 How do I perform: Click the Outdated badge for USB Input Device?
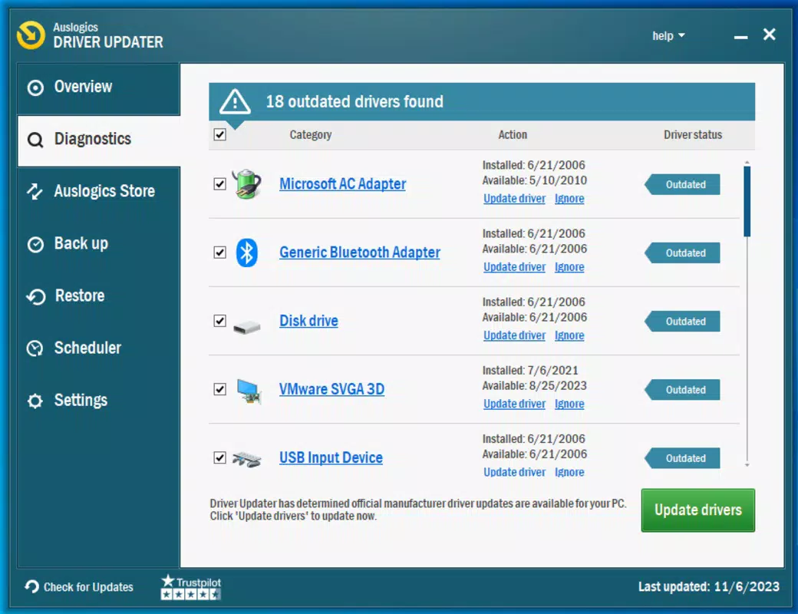[682, 458]
